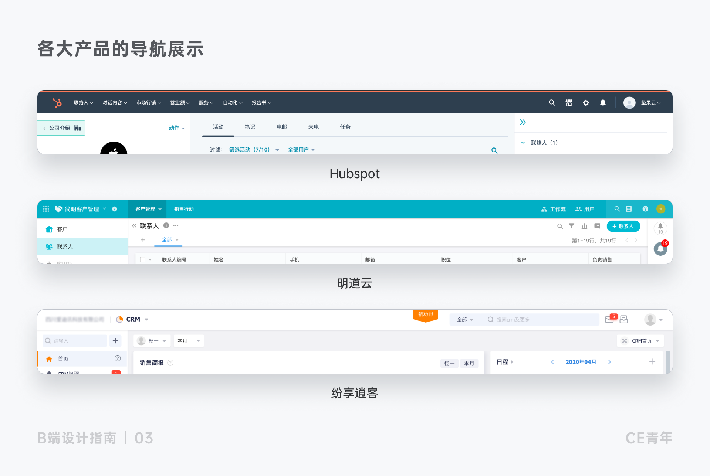
Task: Open HubSpot marketplace store icon
Action: (x=569, y=103)
